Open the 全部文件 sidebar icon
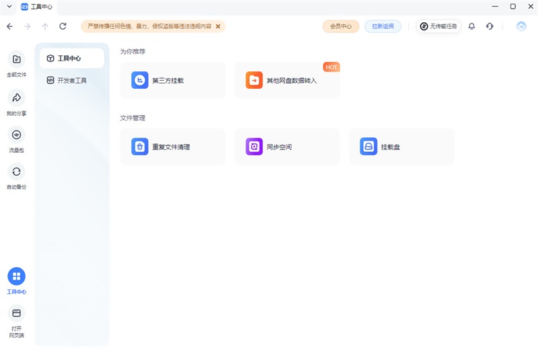Screen dimensions: 538x350 coord(16,59)
